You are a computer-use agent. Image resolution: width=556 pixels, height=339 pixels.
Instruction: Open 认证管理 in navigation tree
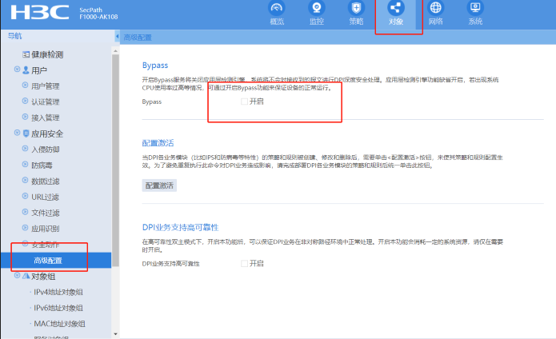(46, 102)
